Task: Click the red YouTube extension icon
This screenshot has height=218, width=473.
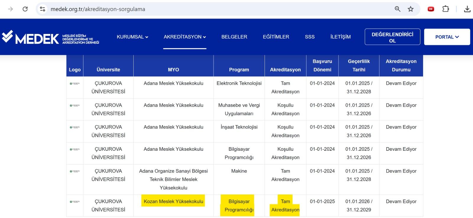Action: 431,9
